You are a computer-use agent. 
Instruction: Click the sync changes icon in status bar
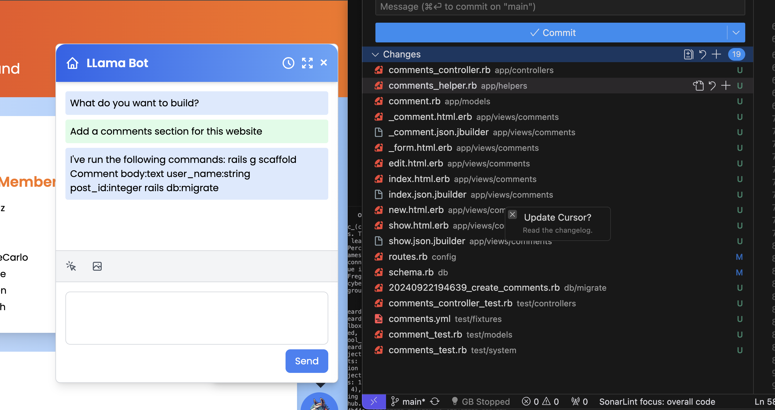point(435,401)
